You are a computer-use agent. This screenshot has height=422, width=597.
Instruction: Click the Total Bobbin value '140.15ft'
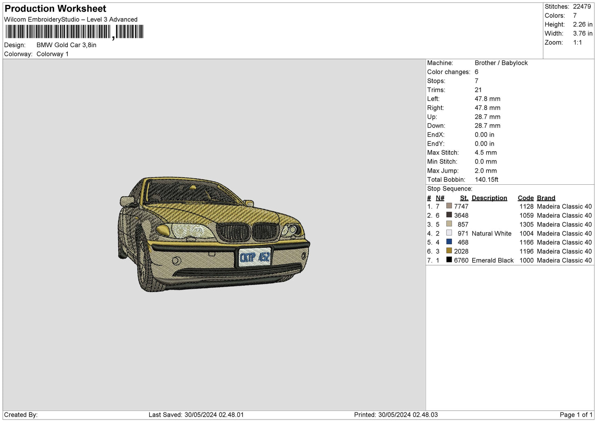[487, 180]
